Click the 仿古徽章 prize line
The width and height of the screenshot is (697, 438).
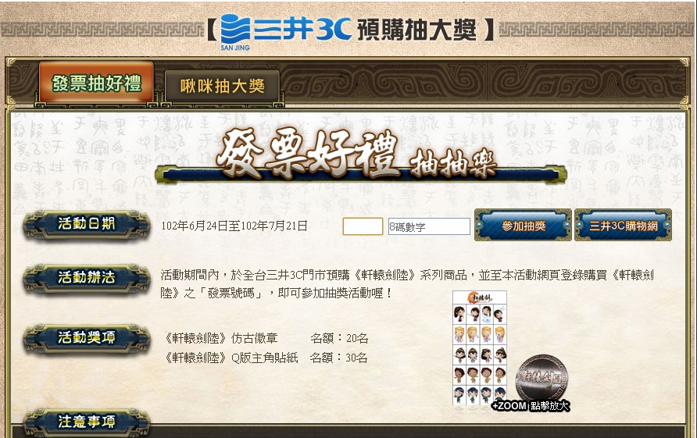click(266, 339)
